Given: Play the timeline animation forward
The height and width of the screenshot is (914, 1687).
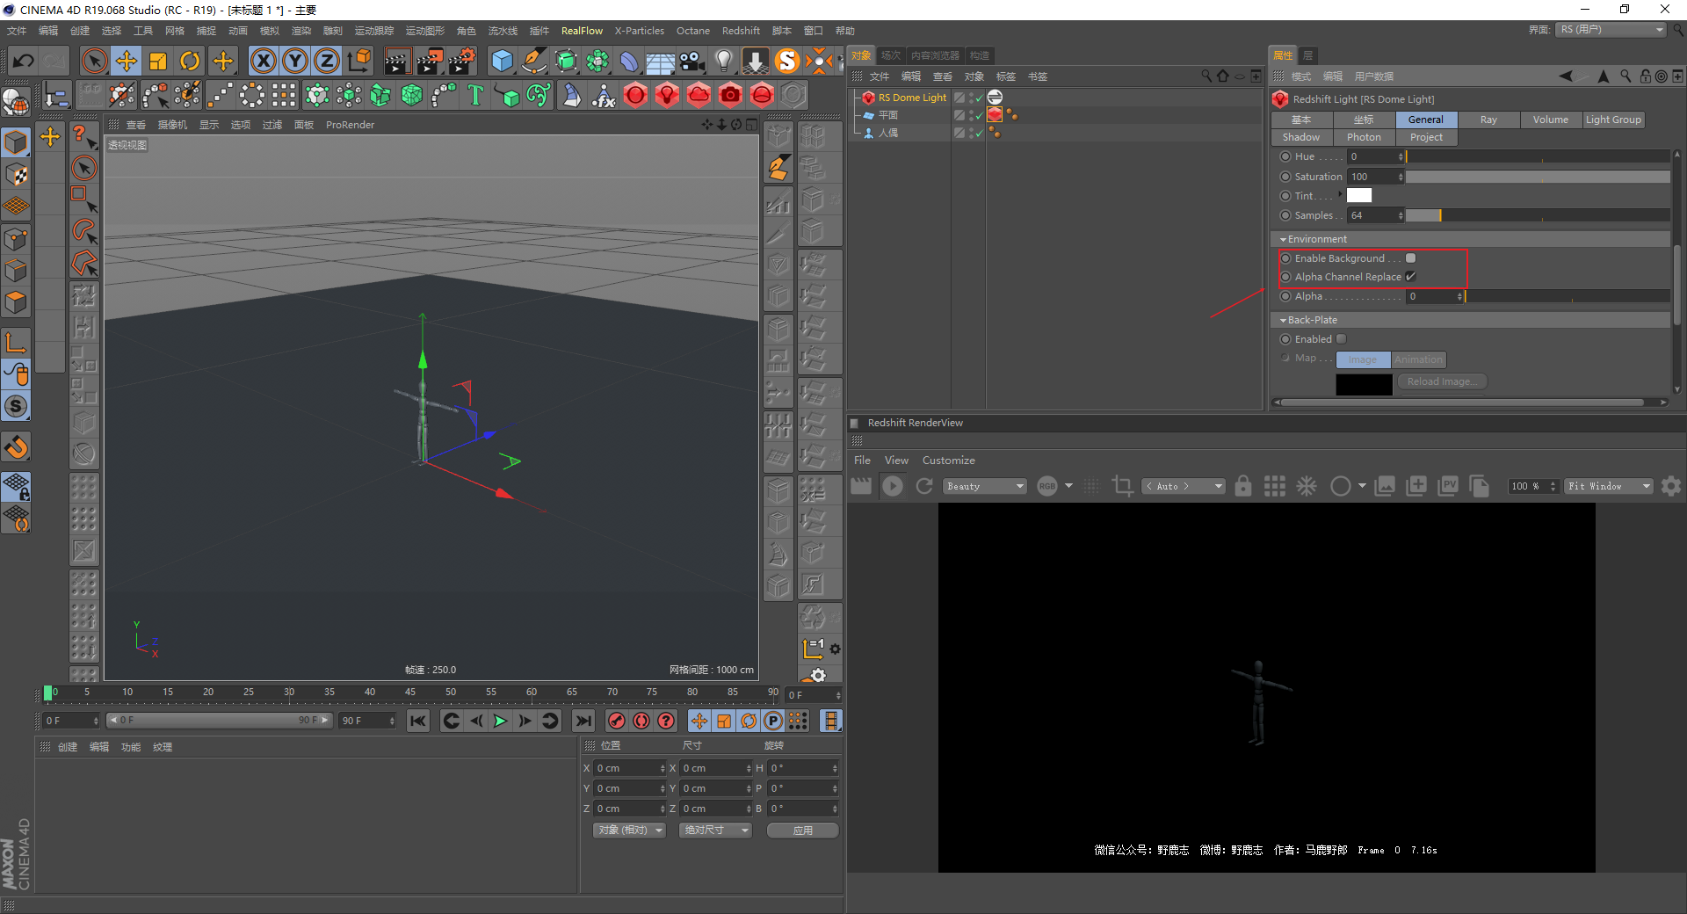Looking at the screenshot, I should click(x=500, y=721).
